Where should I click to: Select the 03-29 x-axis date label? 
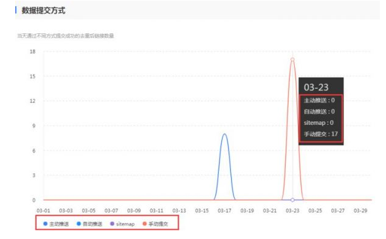360,210
